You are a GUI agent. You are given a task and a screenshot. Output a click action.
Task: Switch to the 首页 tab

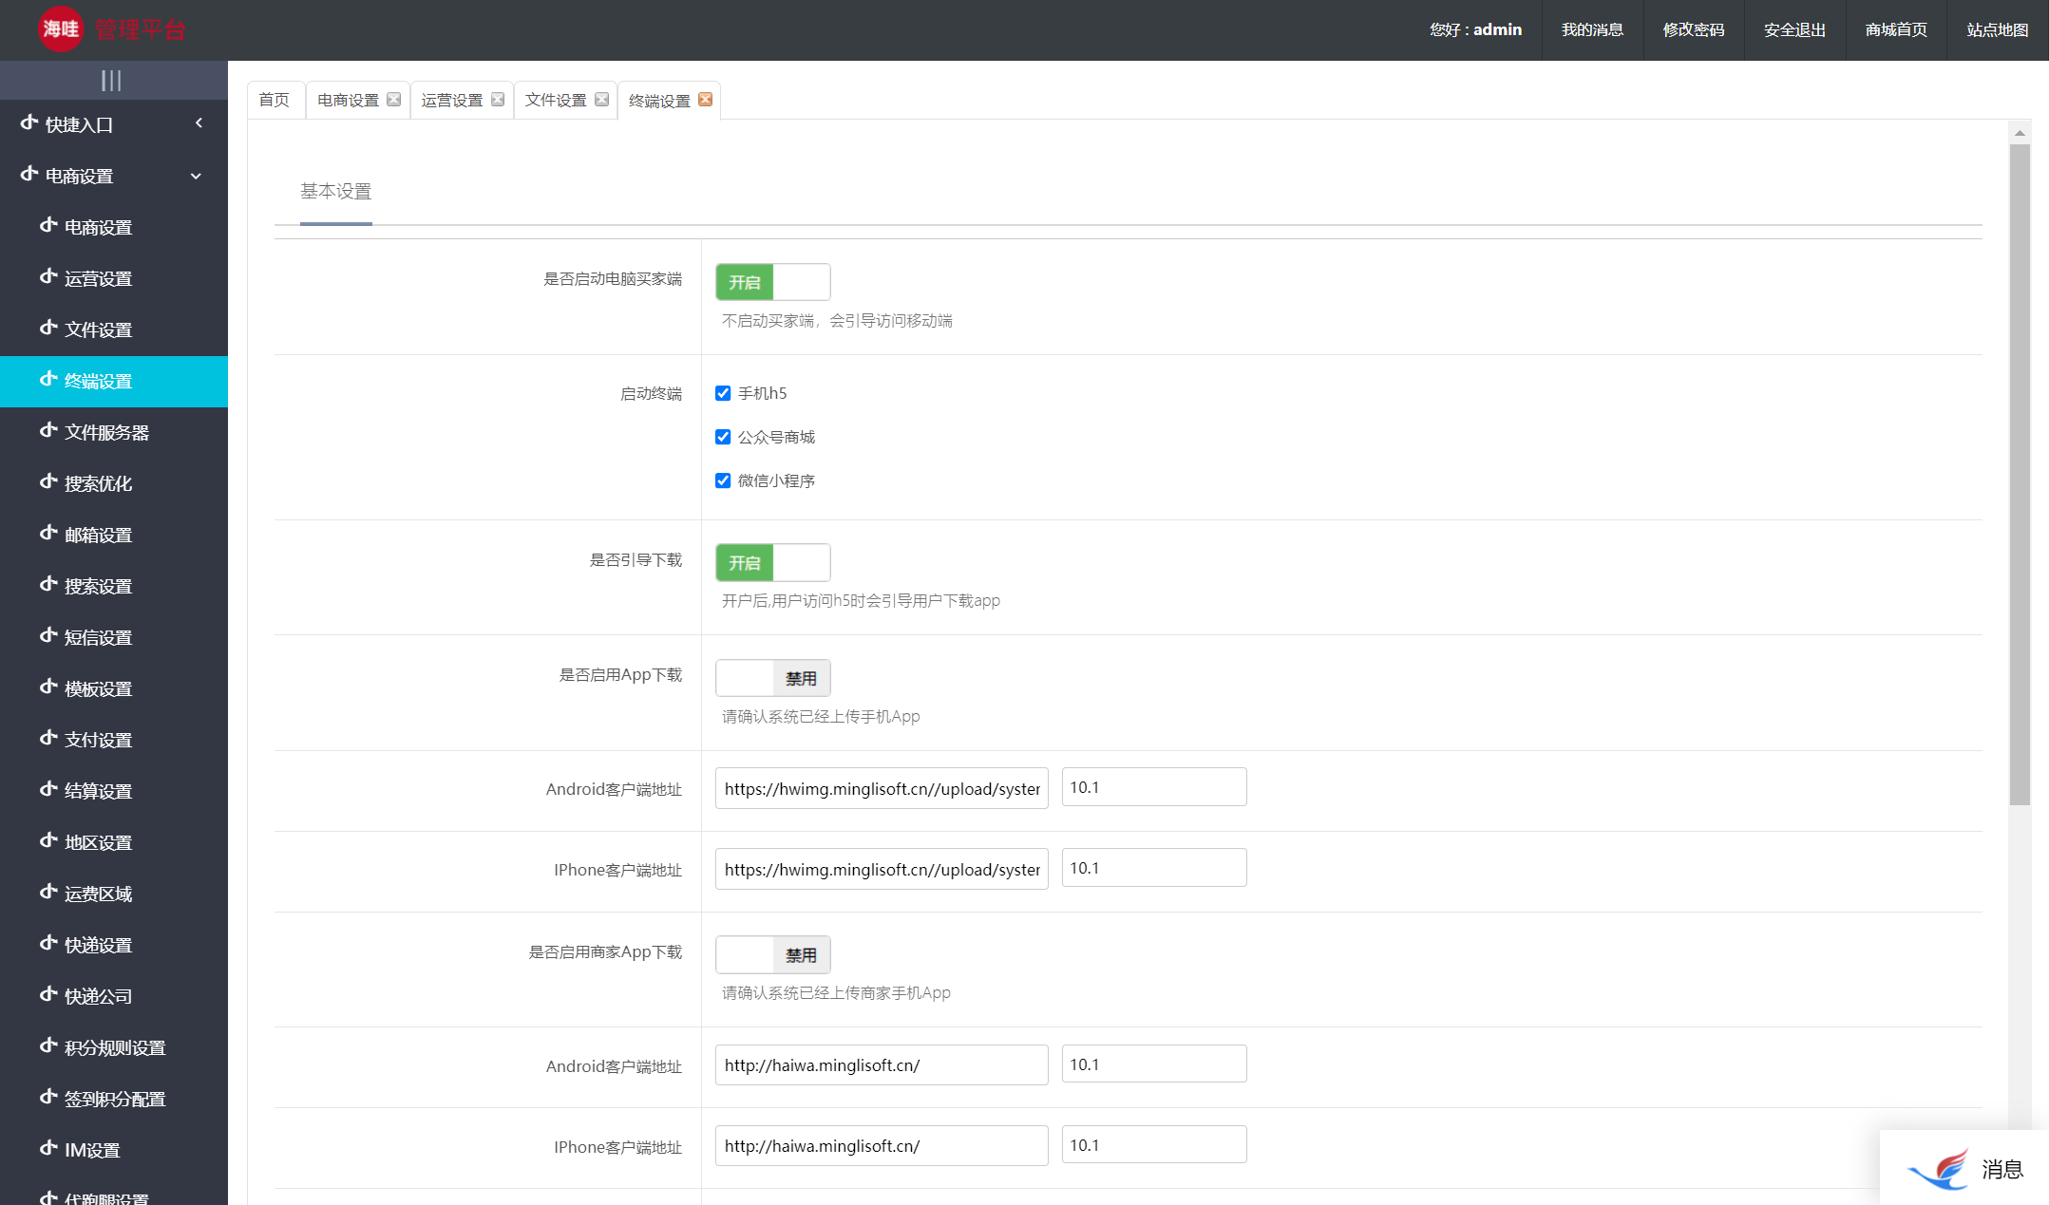(x=275, y=100)
